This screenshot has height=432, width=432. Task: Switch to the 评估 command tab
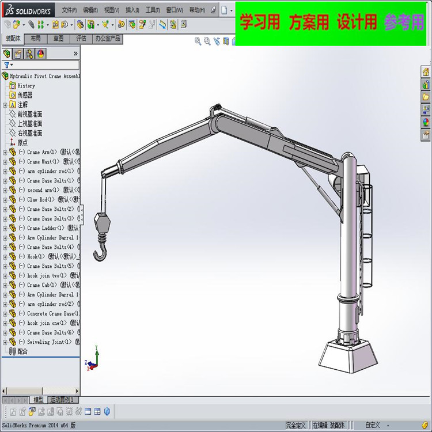pos(81,39)
